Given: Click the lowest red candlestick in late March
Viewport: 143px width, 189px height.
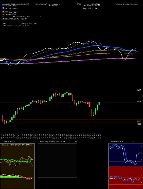Looking at the screenshot, I should (92, 113).
